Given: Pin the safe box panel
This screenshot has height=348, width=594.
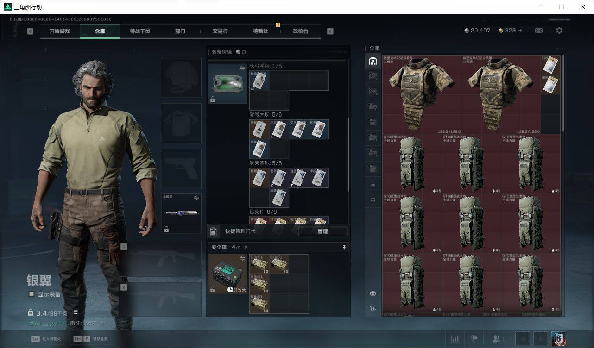Looking at the screenshot, I should tap(344, 248).
